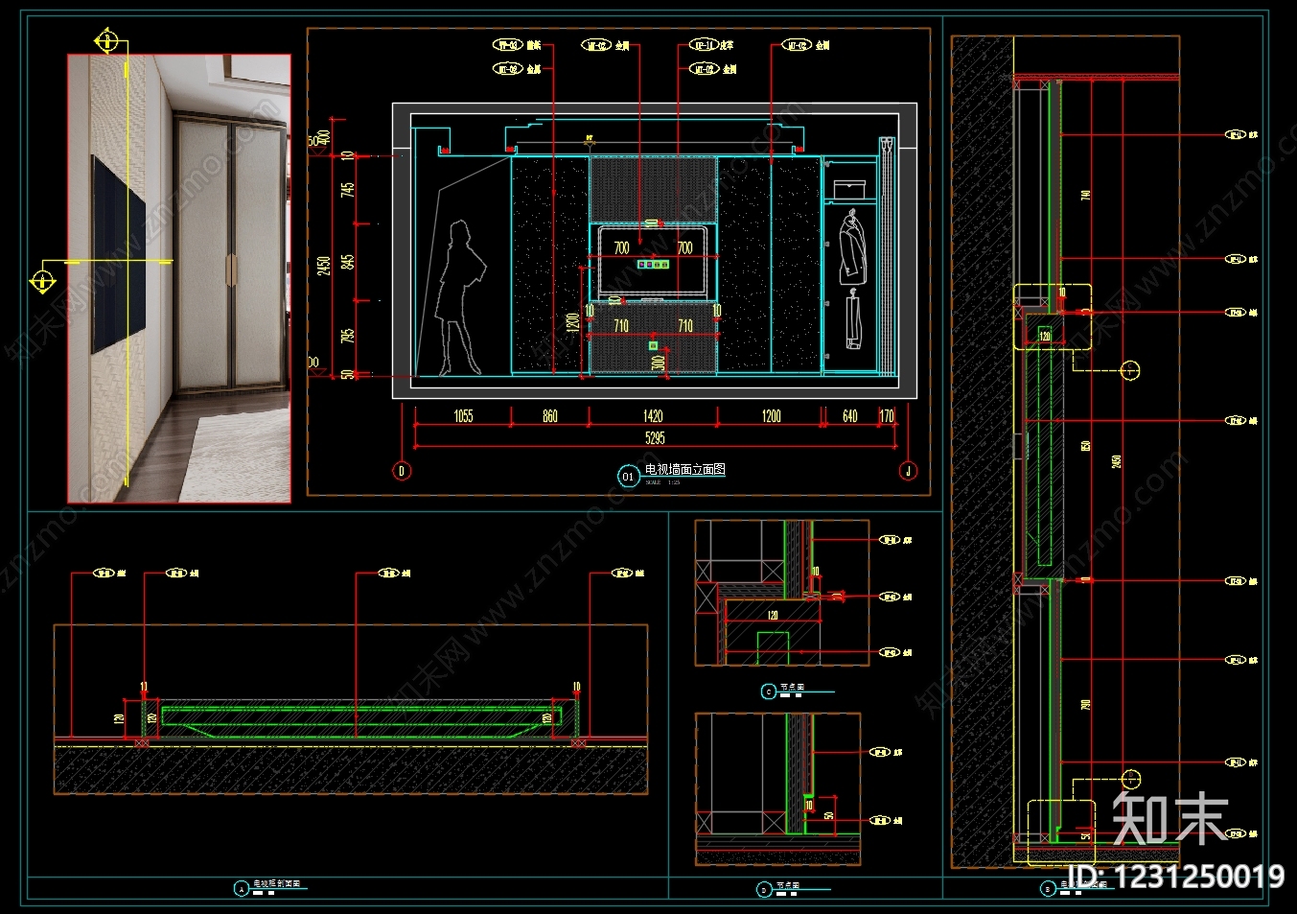Select the vertical '1200' dimension beside the TV

(x=573, y=323)
